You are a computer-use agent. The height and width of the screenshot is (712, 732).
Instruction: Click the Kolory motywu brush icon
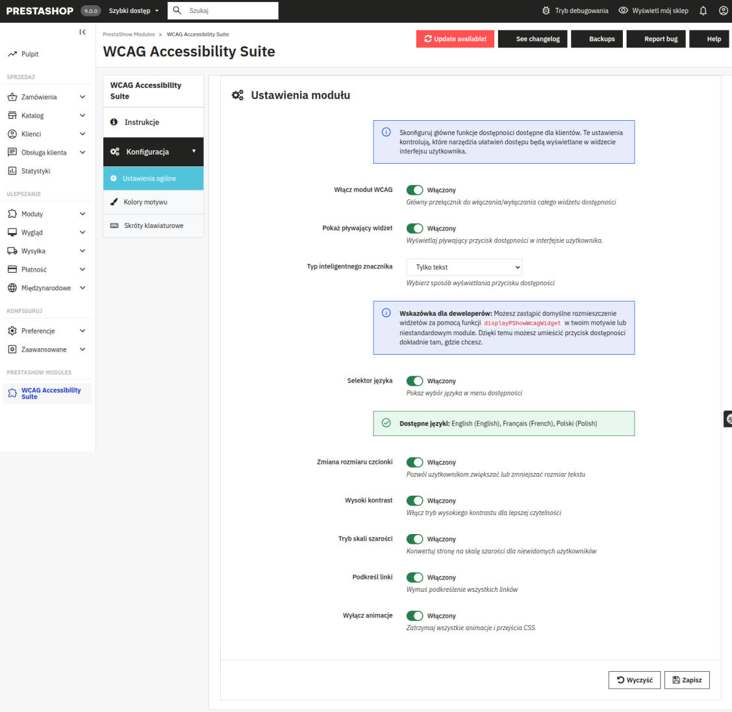[x=114, y=202]
